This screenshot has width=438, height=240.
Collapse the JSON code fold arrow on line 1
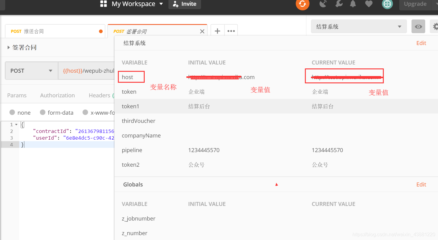pos(16,125)
